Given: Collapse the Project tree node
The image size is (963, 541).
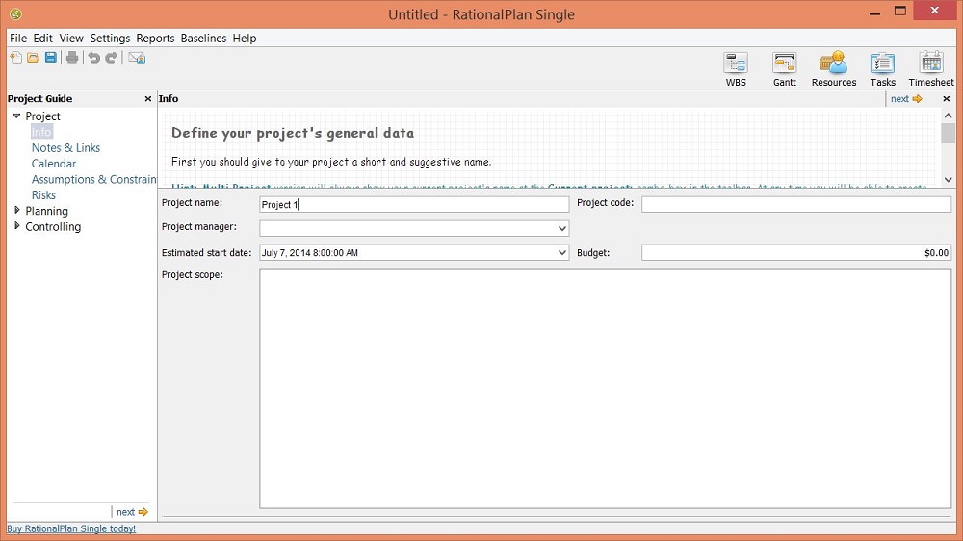Looking at the screenshot, I should click(x=16, y=116).
